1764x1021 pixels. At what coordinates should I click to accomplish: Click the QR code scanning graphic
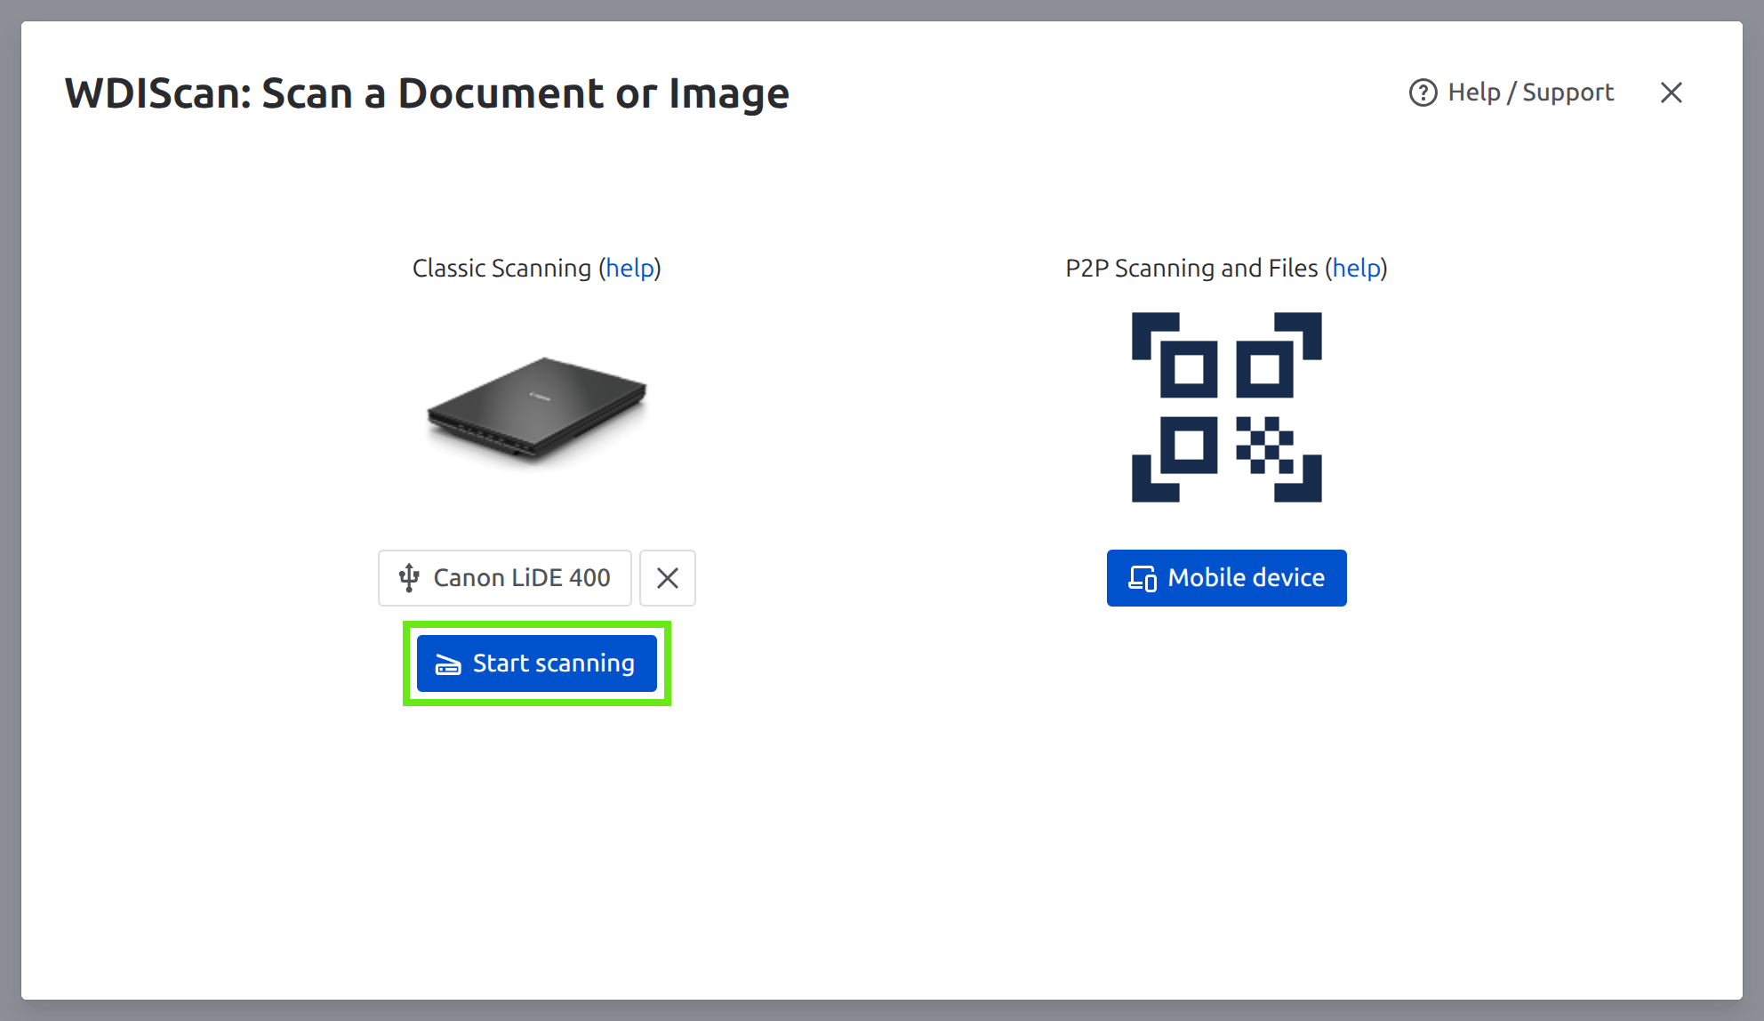[x=1227, y=407]
